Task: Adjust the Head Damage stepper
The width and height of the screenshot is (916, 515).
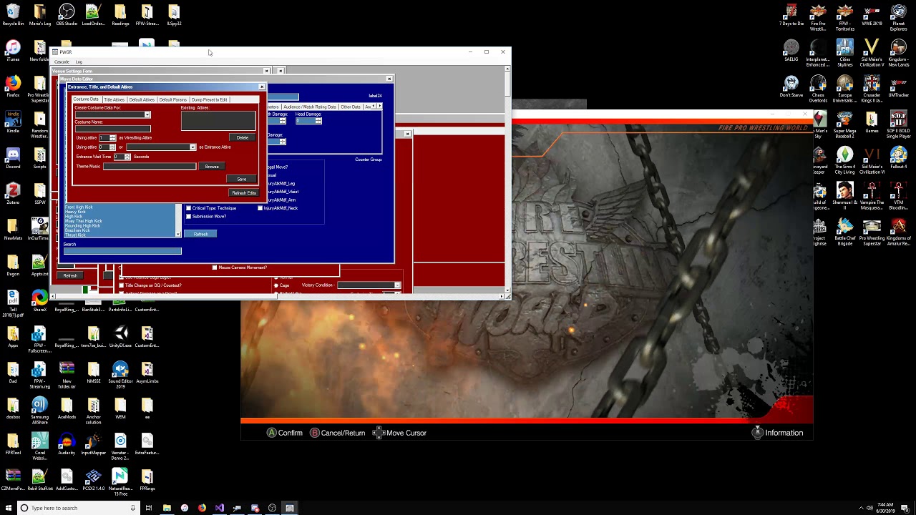Action: click(318, 121)
